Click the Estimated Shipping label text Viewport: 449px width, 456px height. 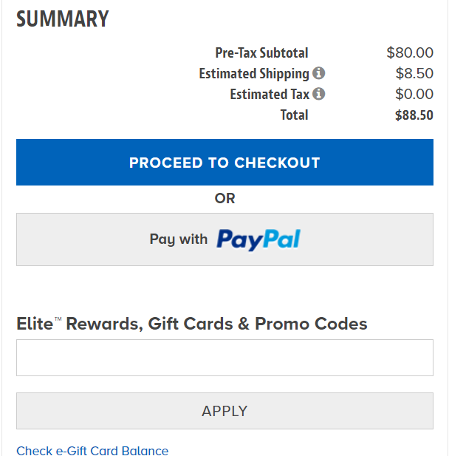(254, 74)
